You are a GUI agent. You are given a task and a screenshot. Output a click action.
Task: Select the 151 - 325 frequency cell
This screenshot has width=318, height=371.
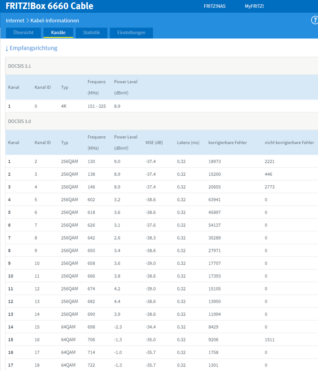click(96, 106)
